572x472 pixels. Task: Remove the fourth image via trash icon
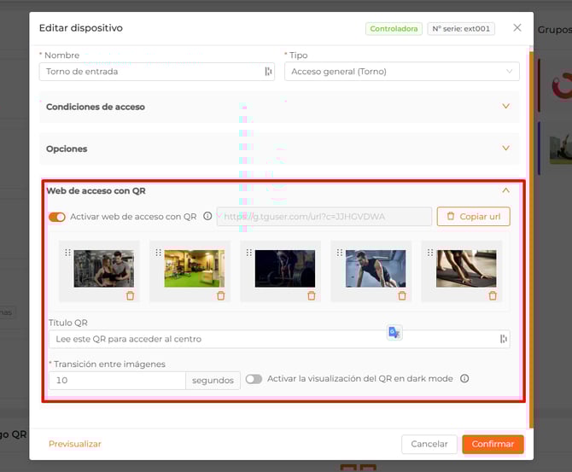(402, 295)
